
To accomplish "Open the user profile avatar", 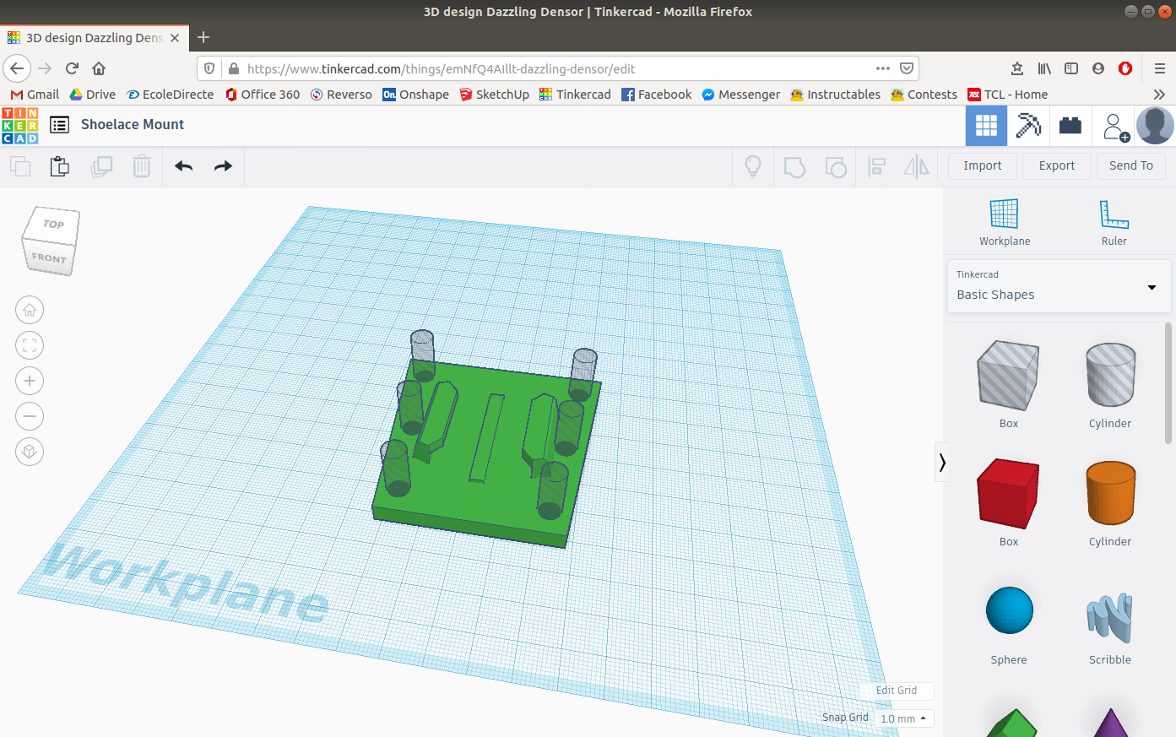I will coord(1155,126).
